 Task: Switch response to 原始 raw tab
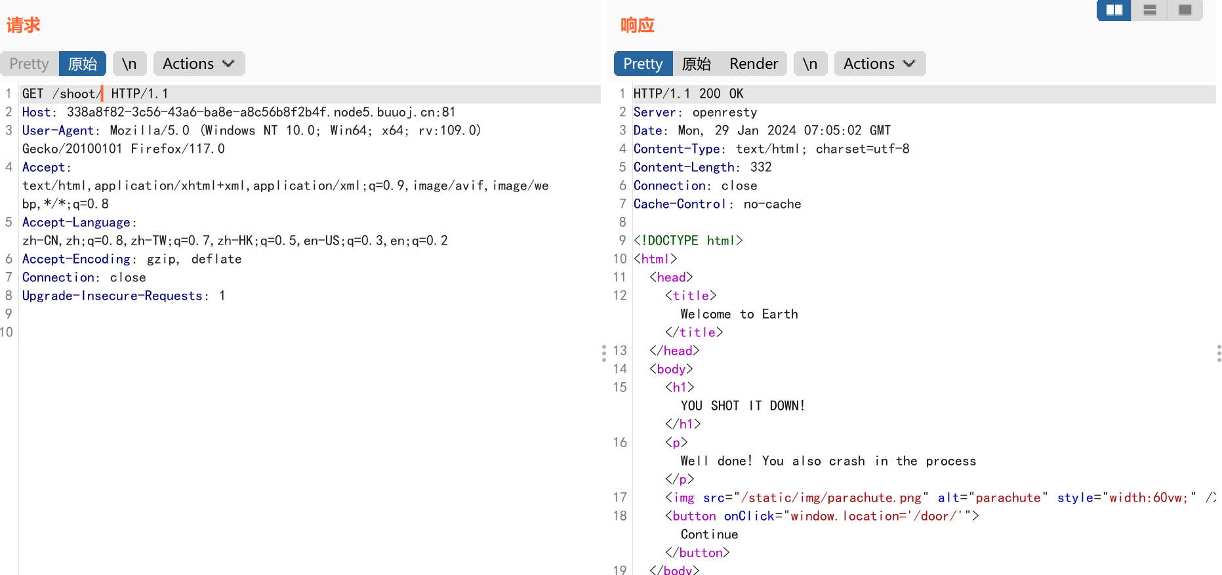[x=697, y=64]
